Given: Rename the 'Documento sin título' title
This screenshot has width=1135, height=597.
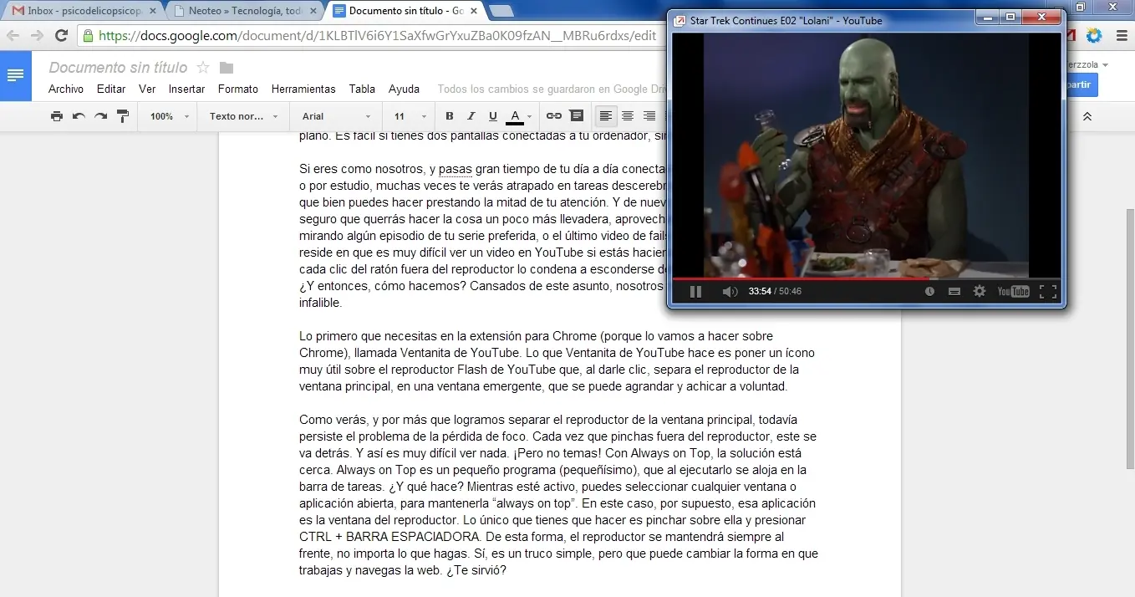Looking at the screenshot, I should click(118, 68).
